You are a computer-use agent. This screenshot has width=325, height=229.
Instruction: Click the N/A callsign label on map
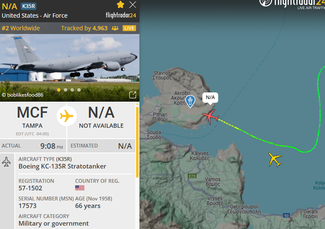[210, 97]
